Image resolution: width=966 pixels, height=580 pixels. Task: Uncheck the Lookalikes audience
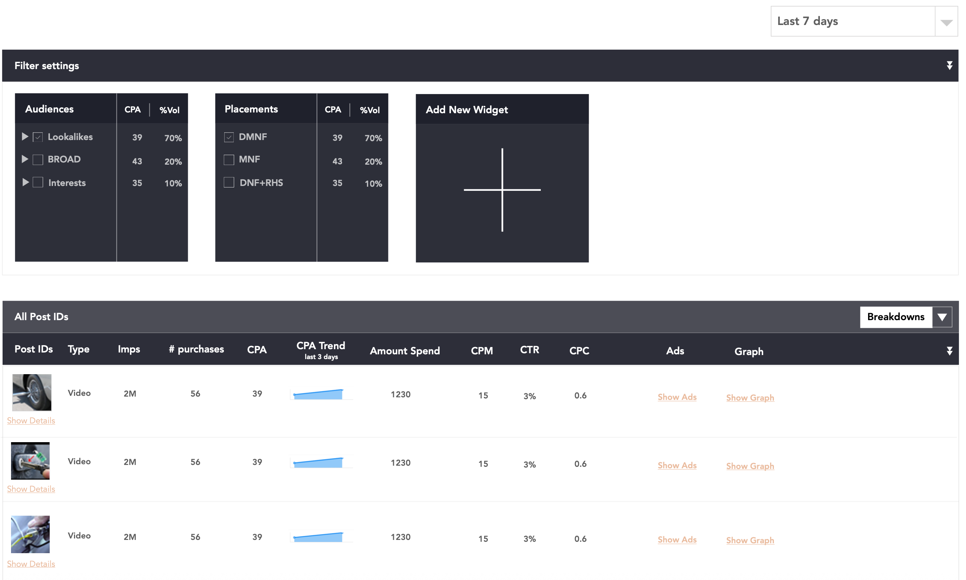(x=38, y=137)
